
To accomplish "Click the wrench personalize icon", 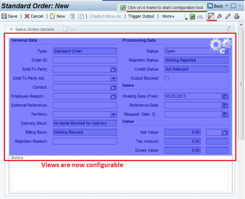I will click(219, 16).
